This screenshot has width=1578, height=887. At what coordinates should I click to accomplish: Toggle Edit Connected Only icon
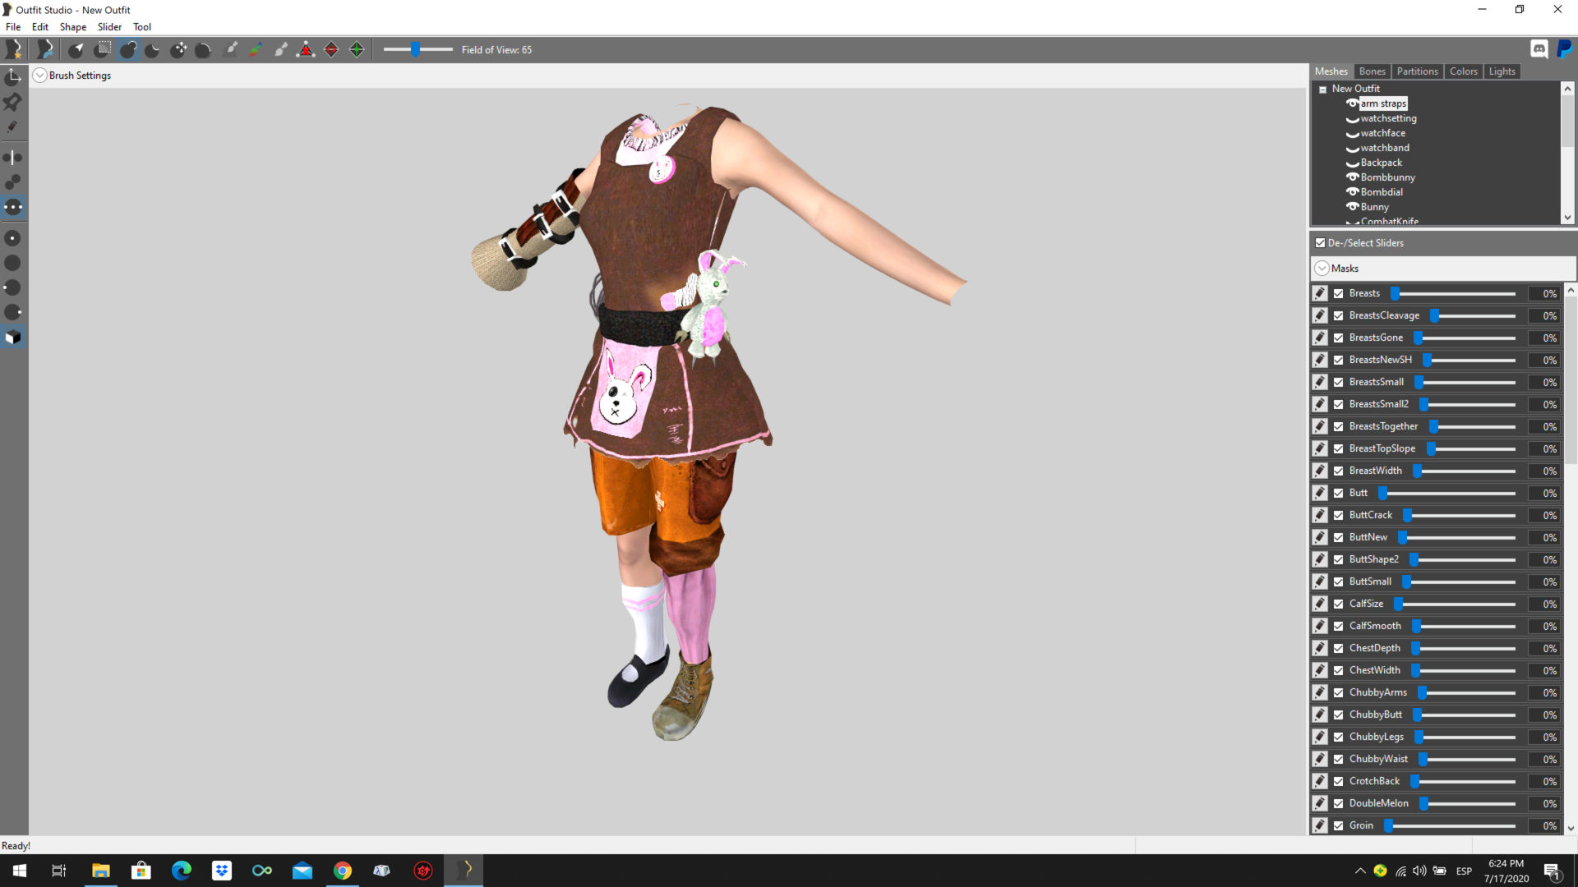coord(13,182)
